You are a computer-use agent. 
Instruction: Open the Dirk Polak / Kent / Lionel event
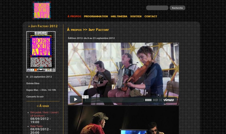[x=44, y=114]
